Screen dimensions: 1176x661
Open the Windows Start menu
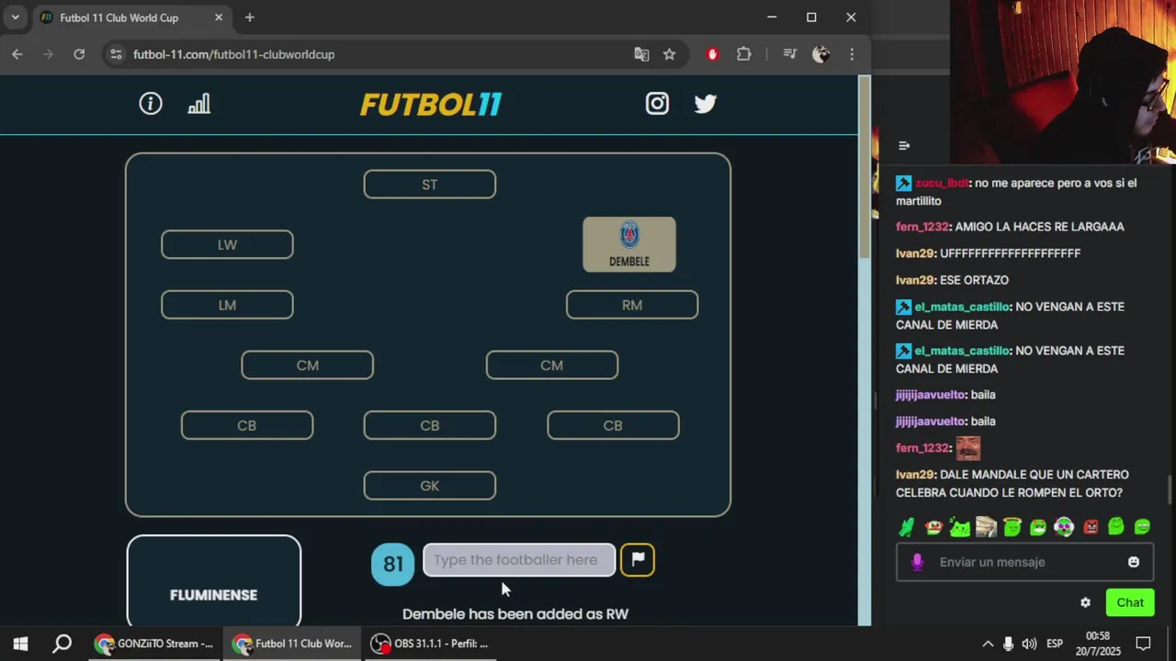click(20, 644)
